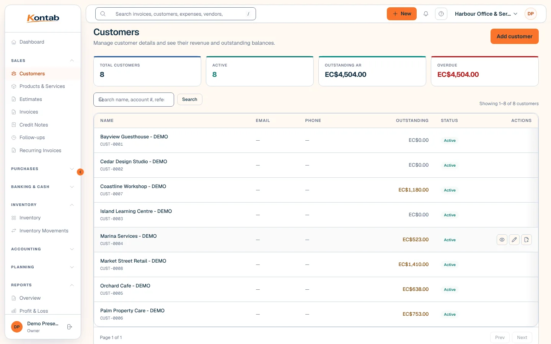
Task: Open the help question-mark icon
Action: 441,14
